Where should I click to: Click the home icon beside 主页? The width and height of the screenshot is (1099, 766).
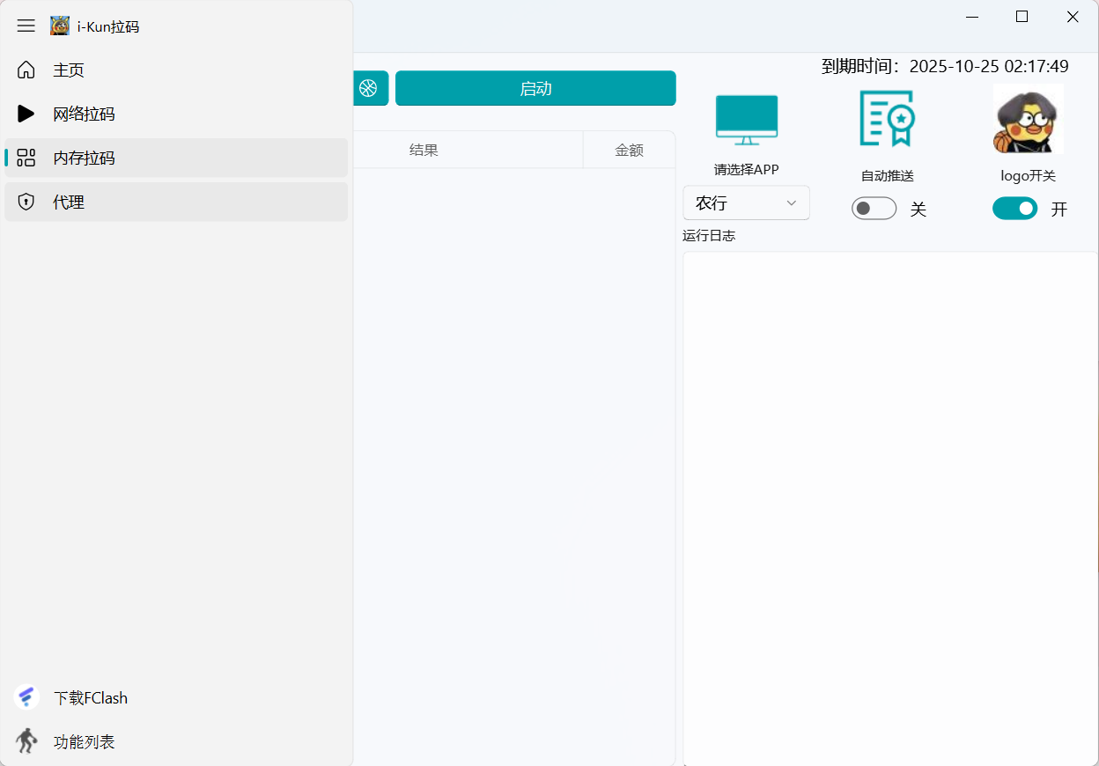pos(26,70)
